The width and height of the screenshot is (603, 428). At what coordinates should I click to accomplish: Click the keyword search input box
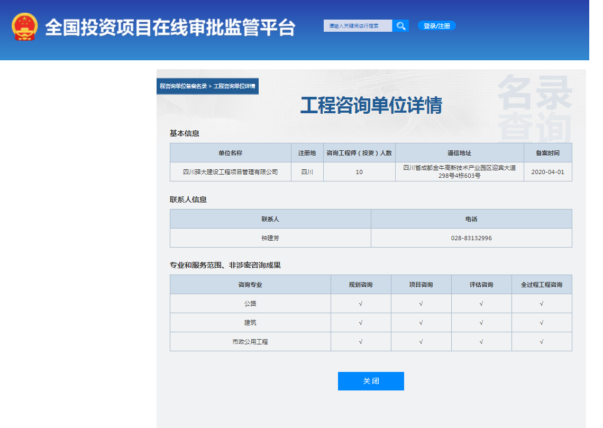[x=358, y=25]
